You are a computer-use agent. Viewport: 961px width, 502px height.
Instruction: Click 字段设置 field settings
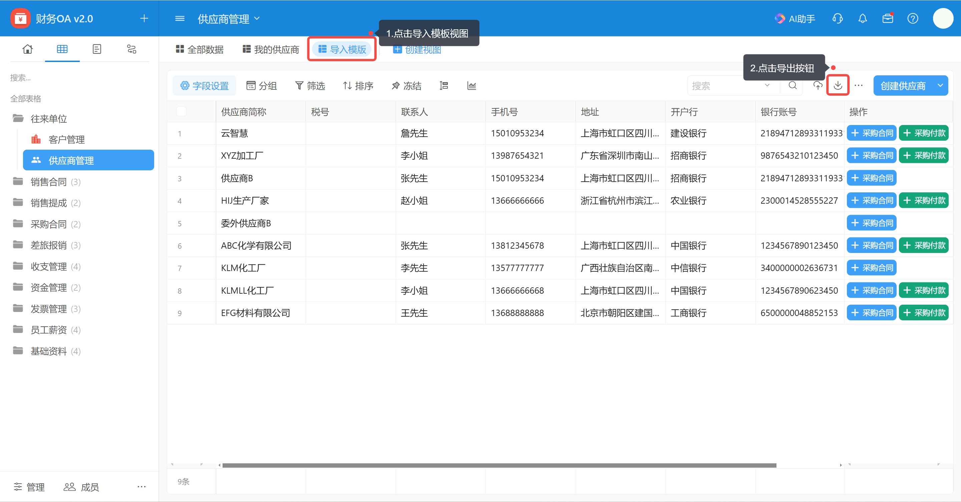pyautogui.click(x=204, y=86)
